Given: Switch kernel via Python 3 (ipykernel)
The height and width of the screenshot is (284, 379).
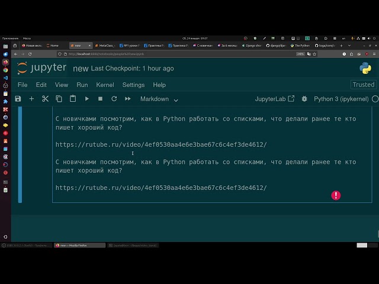Looking at the screenshot, I should tap(341, 99).
